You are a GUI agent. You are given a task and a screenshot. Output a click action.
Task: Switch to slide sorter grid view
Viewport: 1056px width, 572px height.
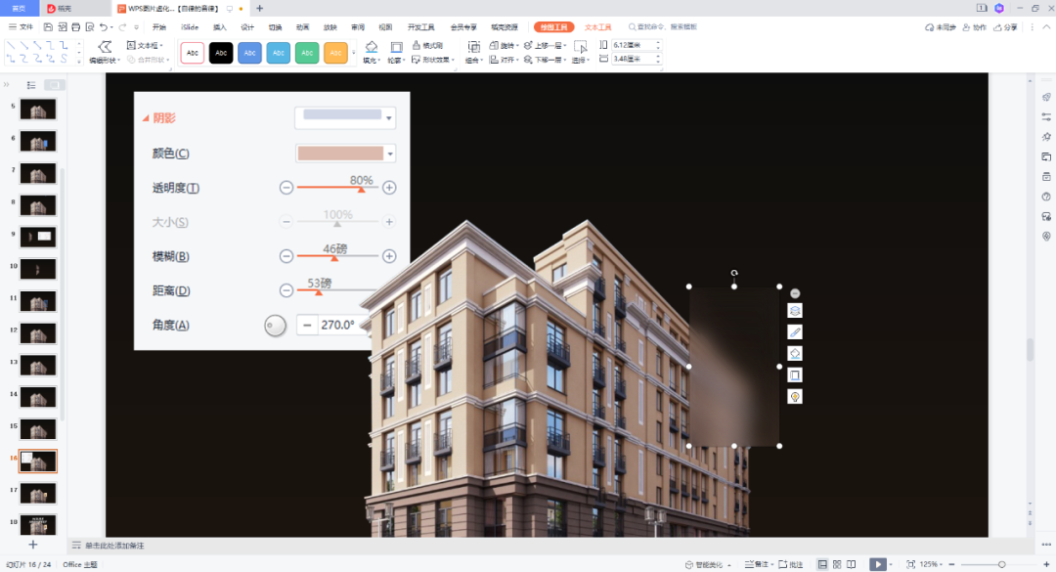point(836,564)
